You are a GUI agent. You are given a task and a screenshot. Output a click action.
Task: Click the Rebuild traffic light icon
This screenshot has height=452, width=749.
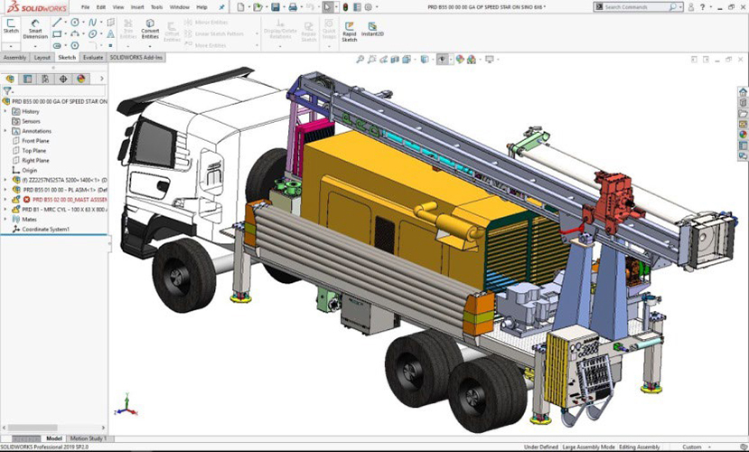tap(345, 7)
